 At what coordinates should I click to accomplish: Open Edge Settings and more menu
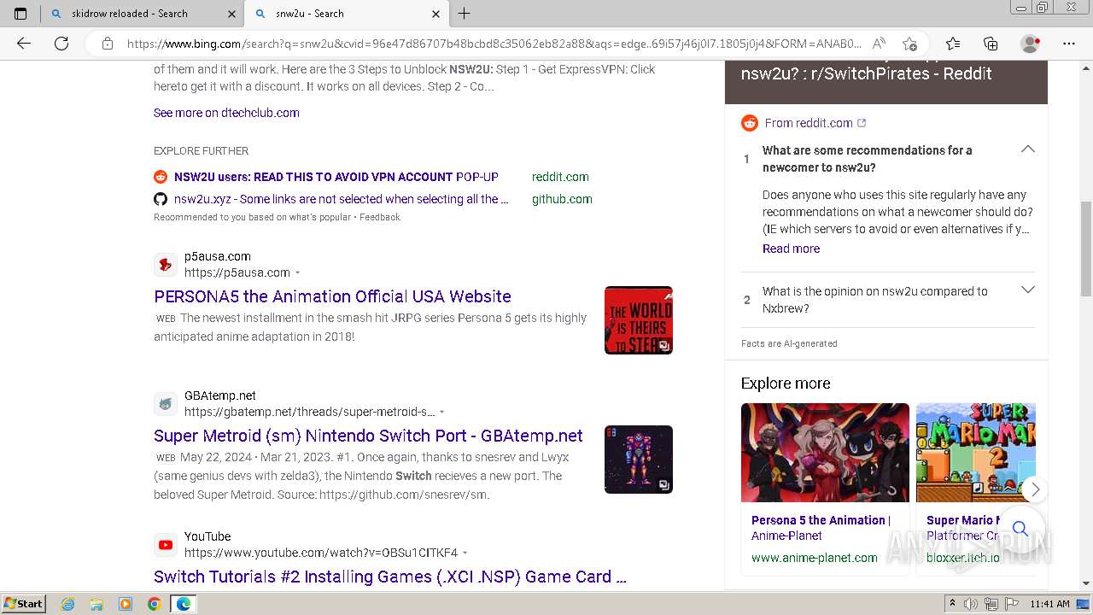[x=1069, y=44]
